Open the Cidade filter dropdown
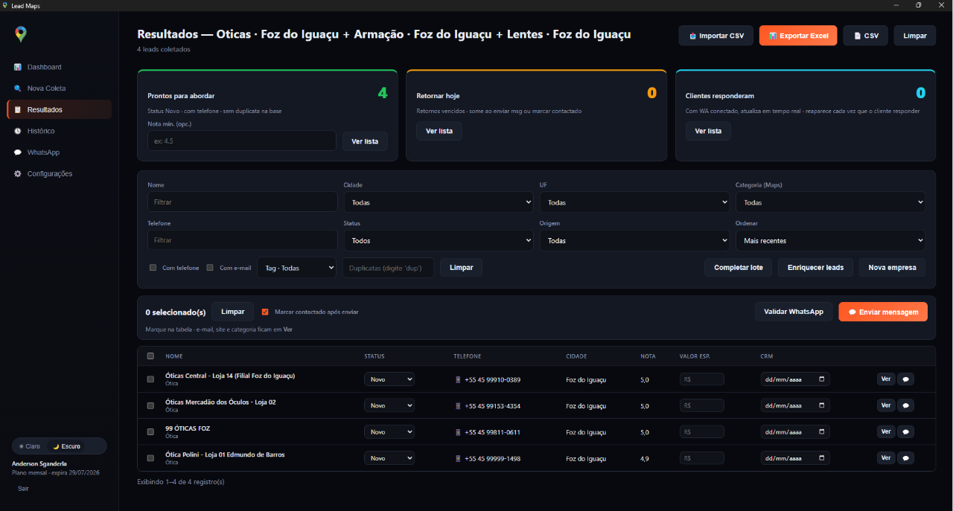The image size is (953, 511). click(x=439, y=202)
